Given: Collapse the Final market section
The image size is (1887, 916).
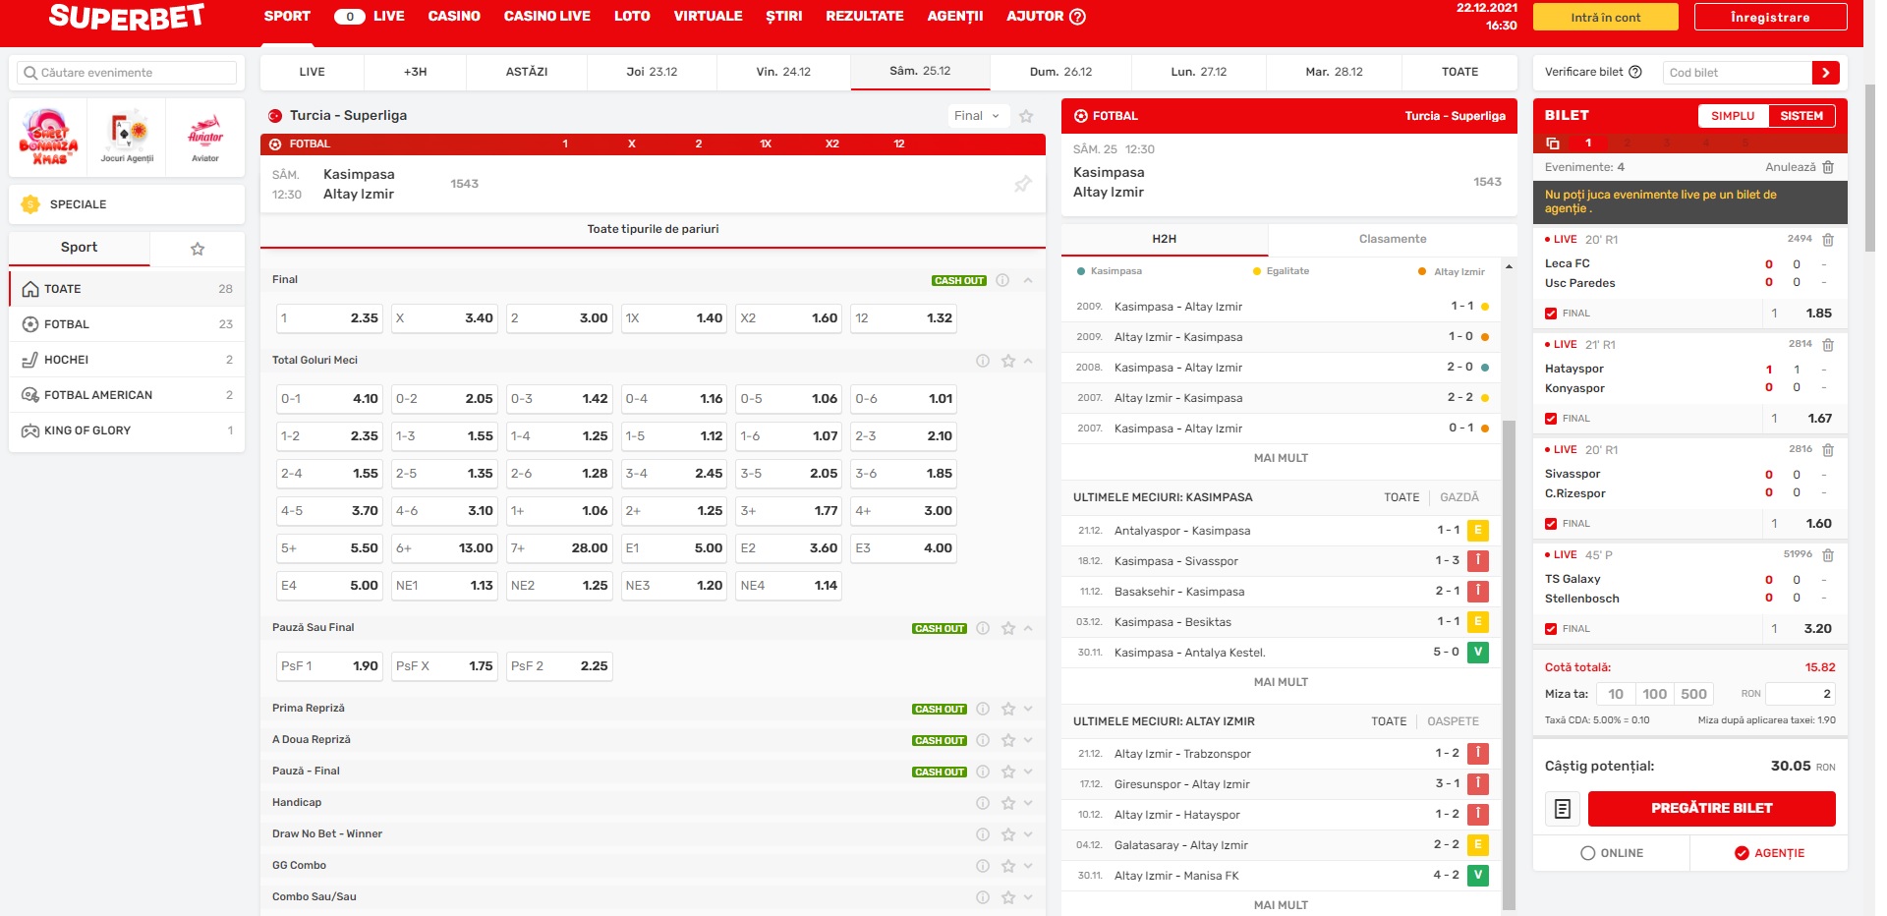Looking at the screenshot, I should 1028,280.
